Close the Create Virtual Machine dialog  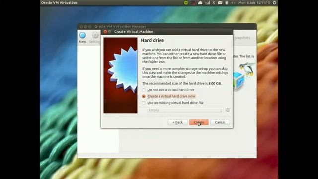(x=105, y=32)
